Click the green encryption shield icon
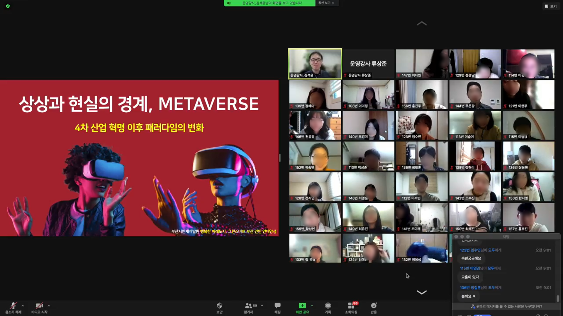The height and width of the screenshot is (316, 563). (8, 6)
